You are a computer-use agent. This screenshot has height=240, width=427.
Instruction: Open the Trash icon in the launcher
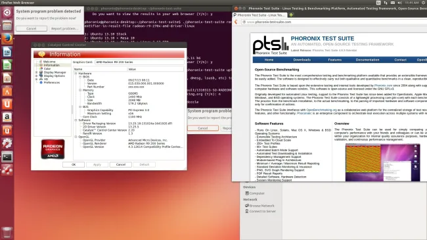coord(7,233)
